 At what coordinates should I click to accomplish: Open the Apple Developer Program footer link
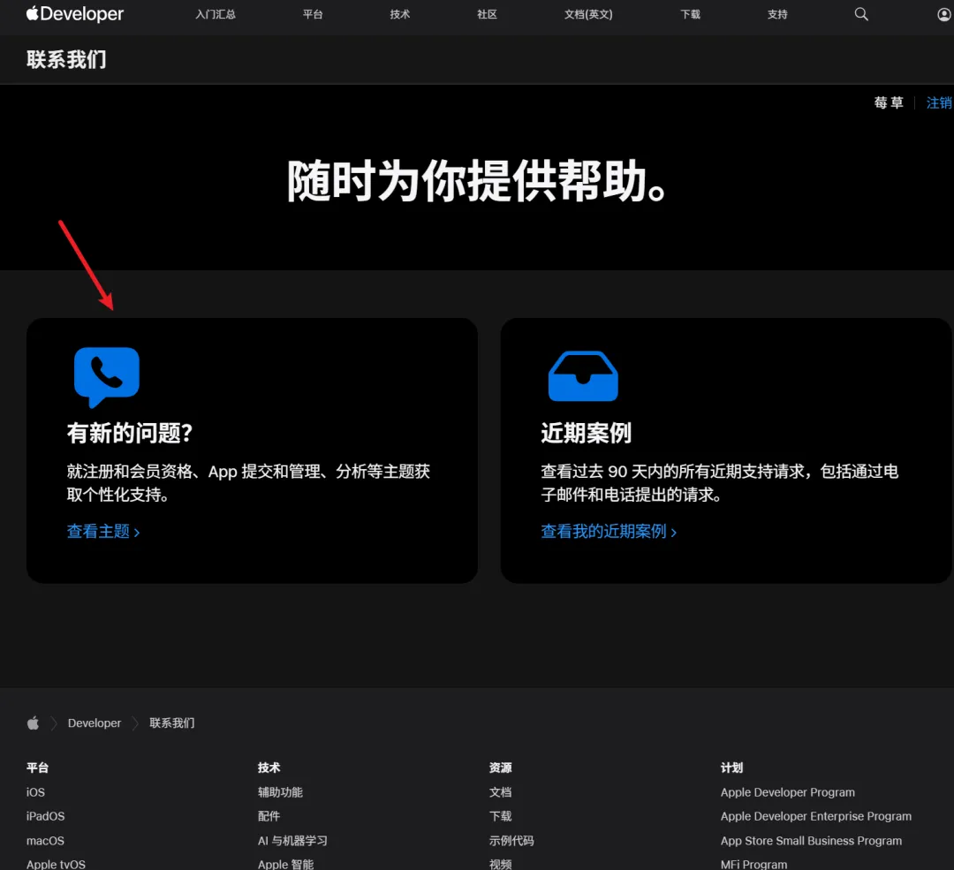tap(788, 792)
